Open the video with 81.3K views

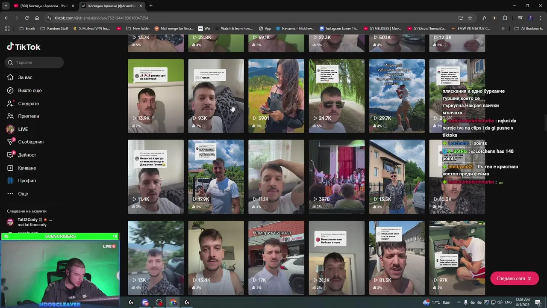point(397,258)
